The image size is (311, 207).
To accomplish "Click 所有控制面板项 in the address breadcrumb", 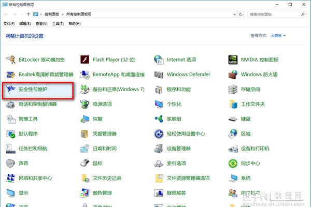I will pos(79,14).
